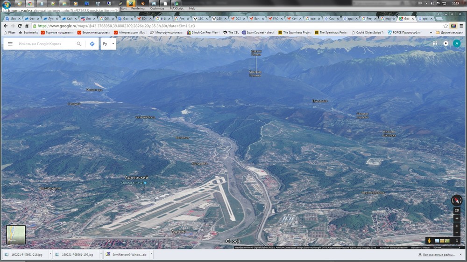Switch to the DCS browser tab
This screenshot has width=467, height=262.
pos(238,19)
